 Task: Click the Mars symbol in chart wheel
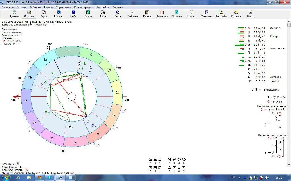pyautogui.click(x=46, y=82)
